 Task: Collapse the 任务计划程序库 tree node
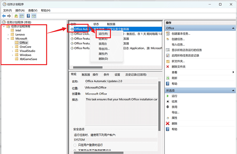tap(4, 27)
